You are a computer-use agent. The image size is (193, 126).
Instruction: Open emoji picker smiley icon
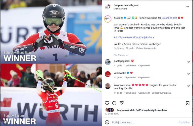click(x=107, y=122)
